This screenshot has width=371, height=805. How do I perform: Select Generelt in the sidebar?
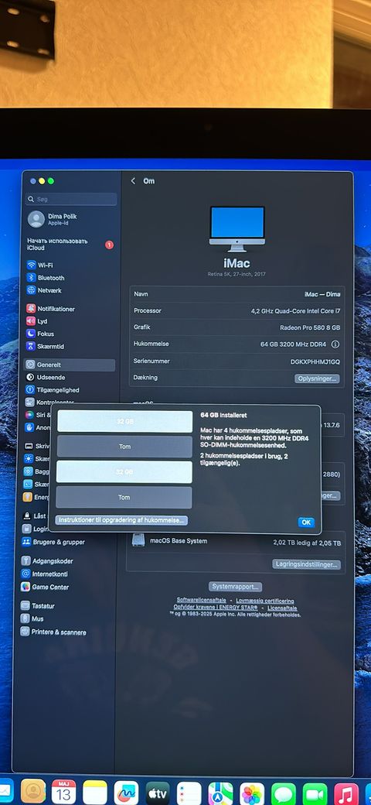pos(70,365)
